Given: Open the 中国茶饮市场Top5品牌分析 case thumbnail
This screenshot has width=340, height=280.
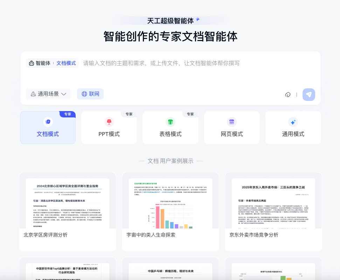Looking at the screenshot, I should tap(68, 272).
